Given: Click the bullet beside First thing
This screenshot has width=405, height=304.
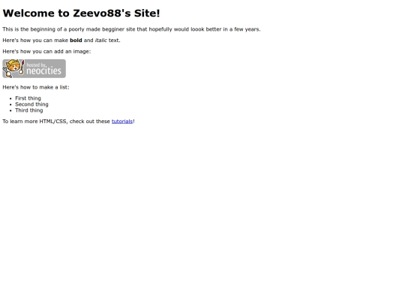Looking at the screenshot, I should (x=10, y=98).
